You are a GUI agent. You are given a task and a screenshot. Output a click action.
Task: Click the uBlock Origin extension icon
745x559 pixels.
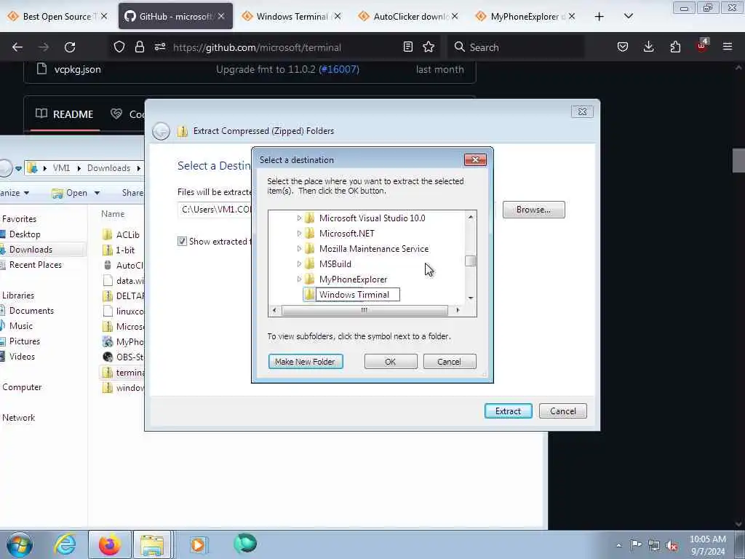(x=702, y=46)
